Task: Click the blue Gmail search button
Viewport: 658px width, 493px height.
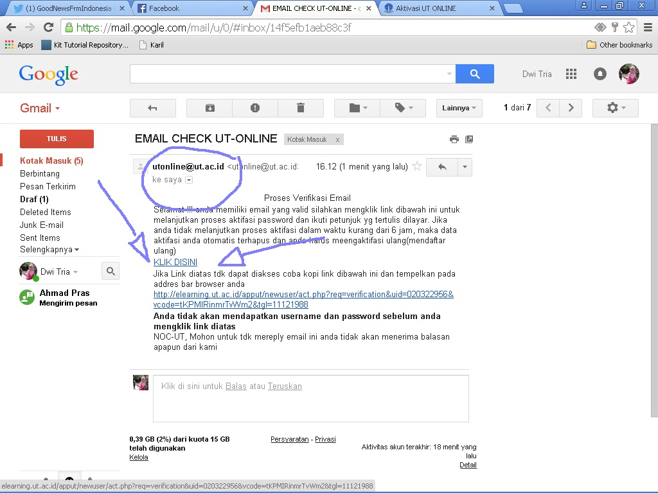Action: pos(475,74)
